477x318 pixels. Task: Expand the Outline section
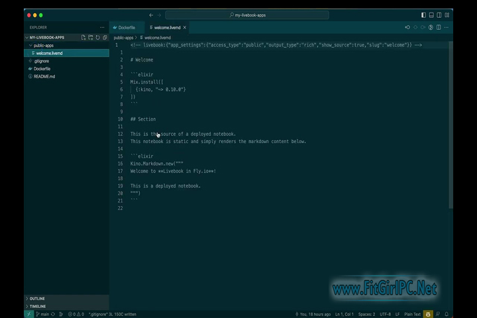click(x=37, y=299)
